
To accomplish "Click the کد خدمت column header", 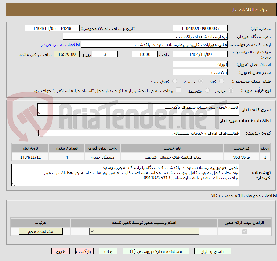I will (x=241, y=148).
